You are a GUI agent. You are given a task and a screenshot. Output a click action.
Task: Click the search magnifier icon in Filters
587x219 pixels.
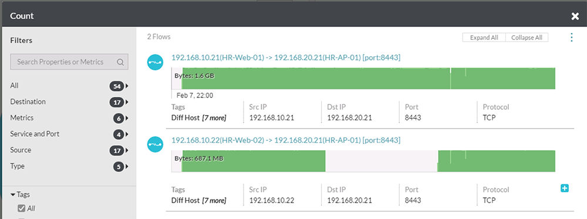click(120, 62)
